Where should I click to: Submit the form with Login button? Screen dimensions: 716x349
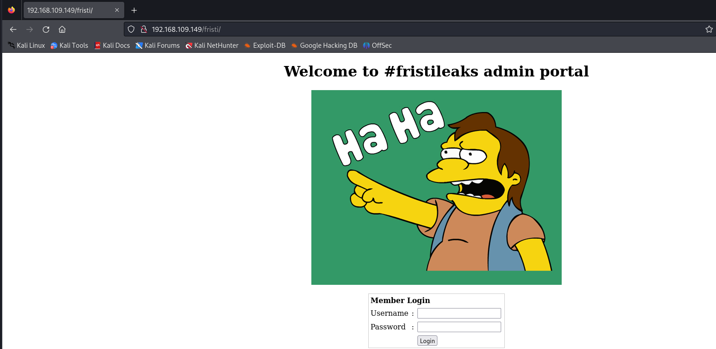pos(427,341)
